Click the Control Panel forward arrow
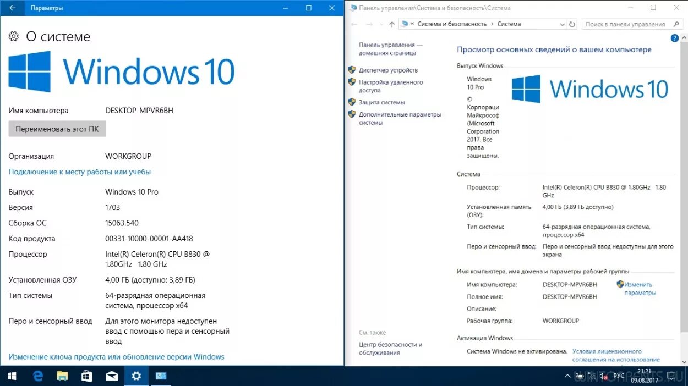This screenshot has width=688, height=386. tap(369, 24)
